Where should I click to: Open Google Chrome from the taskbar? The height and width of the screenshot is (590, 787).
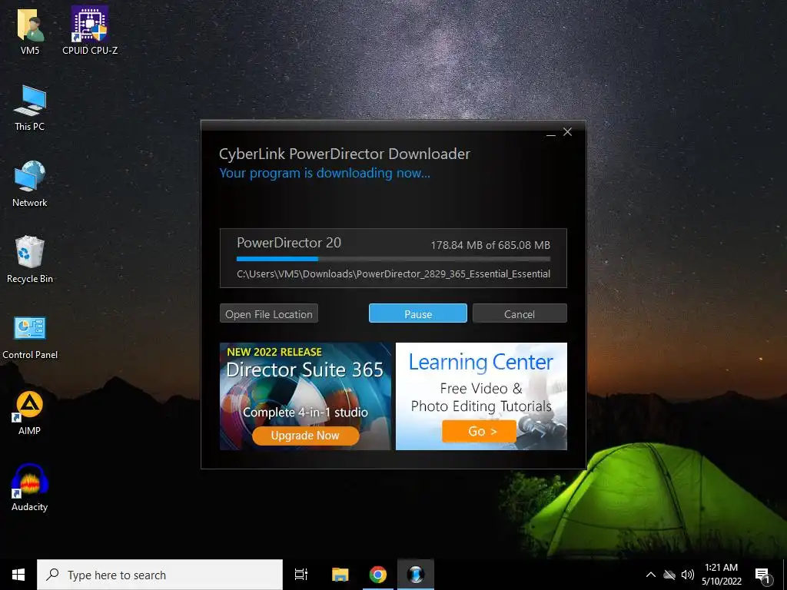tap(378, 575)
